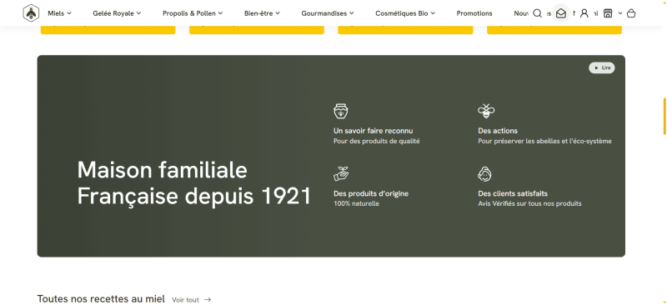
Task: Click heading Maison familiale Française depuis 1921
Action: [194, 183]
